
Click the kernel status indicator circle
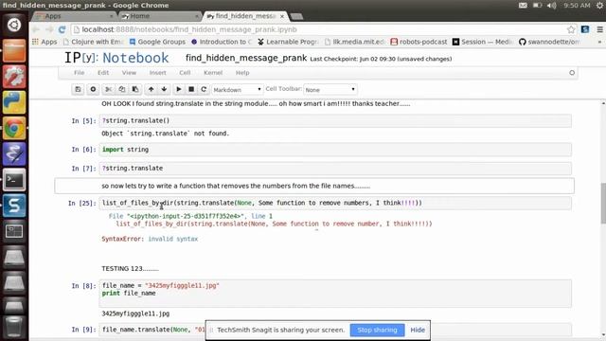(572, 73)
